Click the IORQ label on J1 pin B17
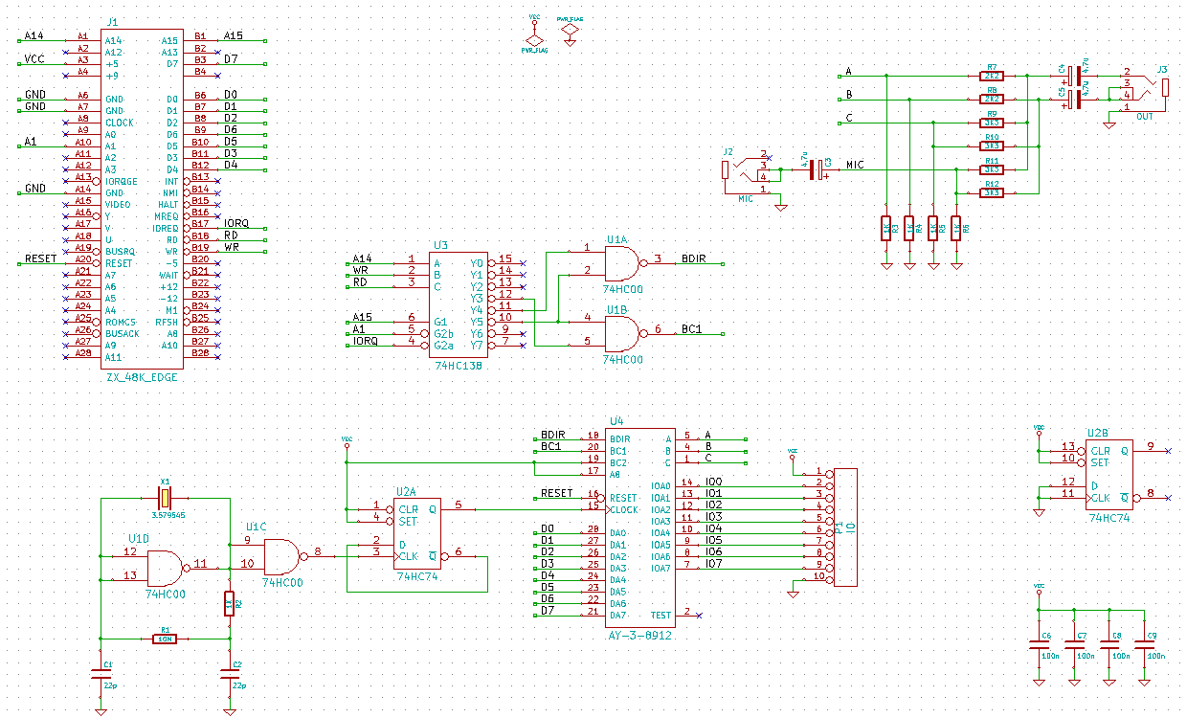Screen dimensions: 1187x718 (x=236, y=223)
